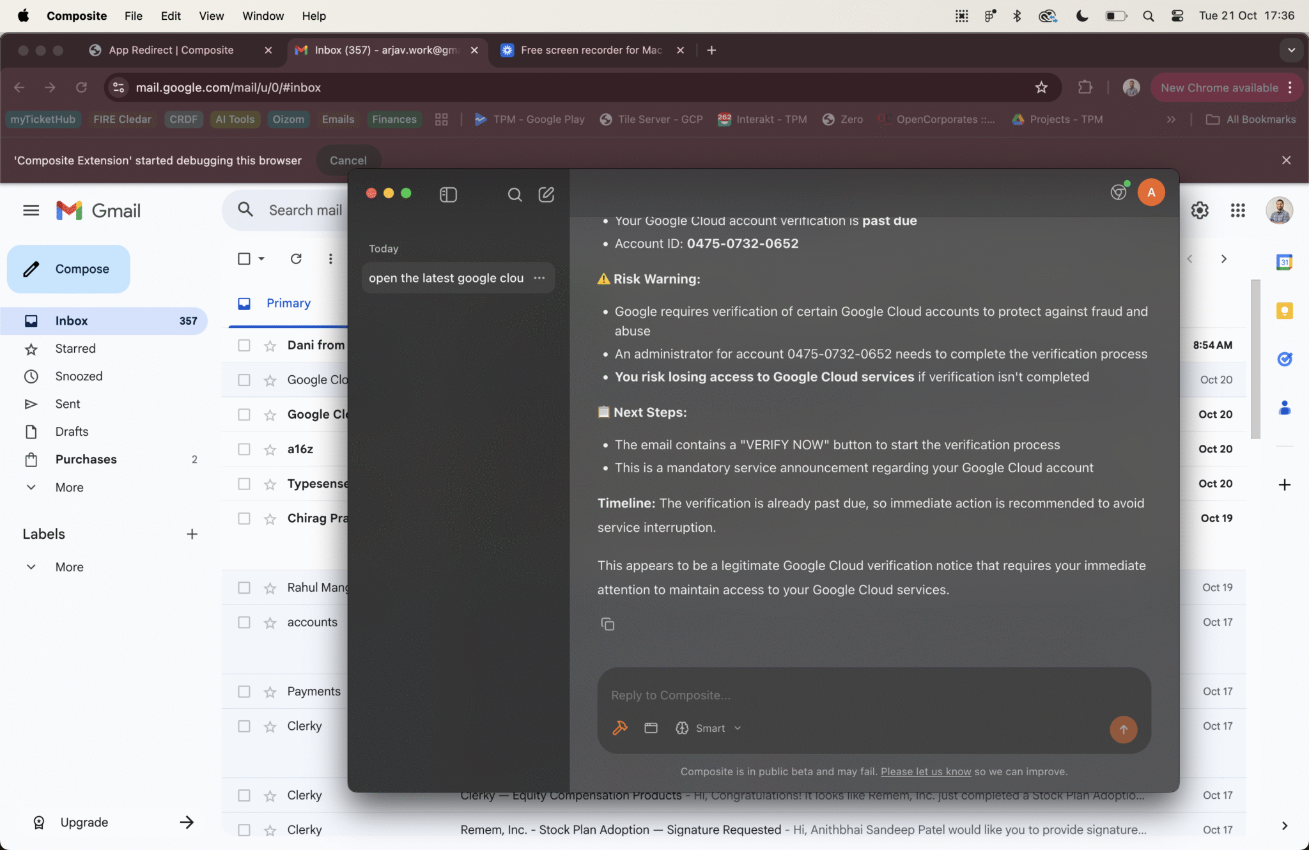Screen dimensions: 1309x850
Task: Click the Please let us know link
Action: (926, 771)
